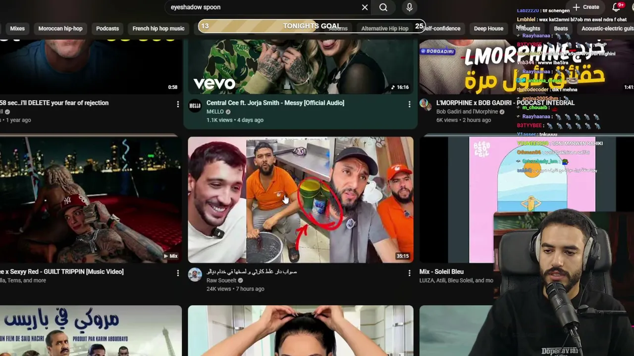Image resolution: width=634 pixels, height=356 pixels.
Task: Go to the MELLO channel name
Action: pos(215,112)
